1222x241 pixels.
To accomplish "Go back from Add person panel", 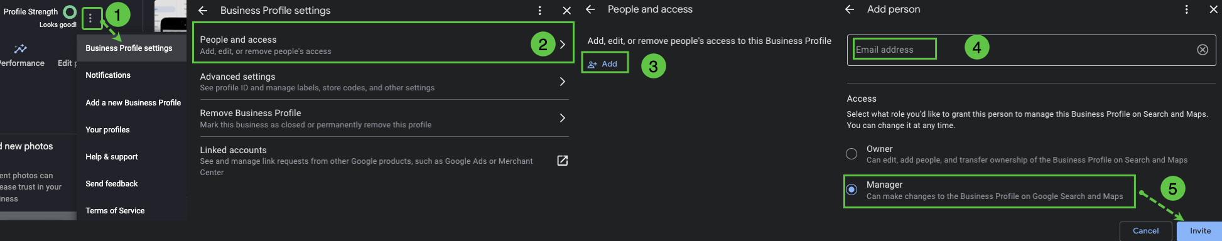I will (x=850, y=9).
